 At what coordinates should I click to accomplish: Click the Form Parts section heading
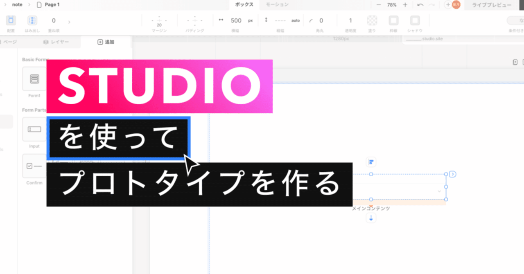(34, 110)
